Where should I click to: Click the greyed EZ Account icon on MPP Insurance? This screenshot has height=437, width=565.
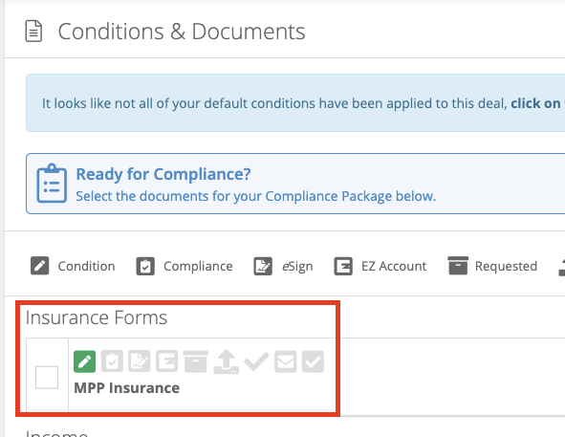point(167,361)
